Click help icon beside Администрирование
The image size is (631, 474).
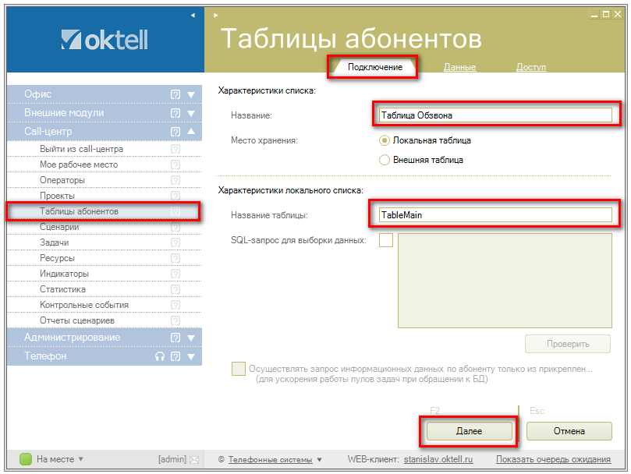tap(175, 338)
